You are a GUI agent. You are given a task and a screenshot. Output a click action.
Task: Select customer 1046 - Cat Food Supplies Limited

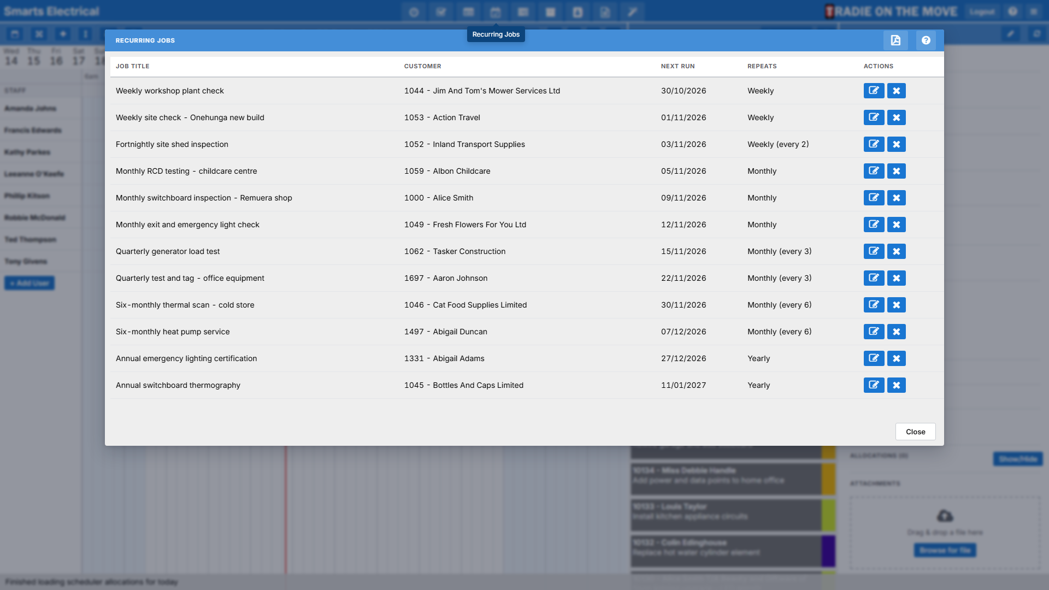(465, 305)
